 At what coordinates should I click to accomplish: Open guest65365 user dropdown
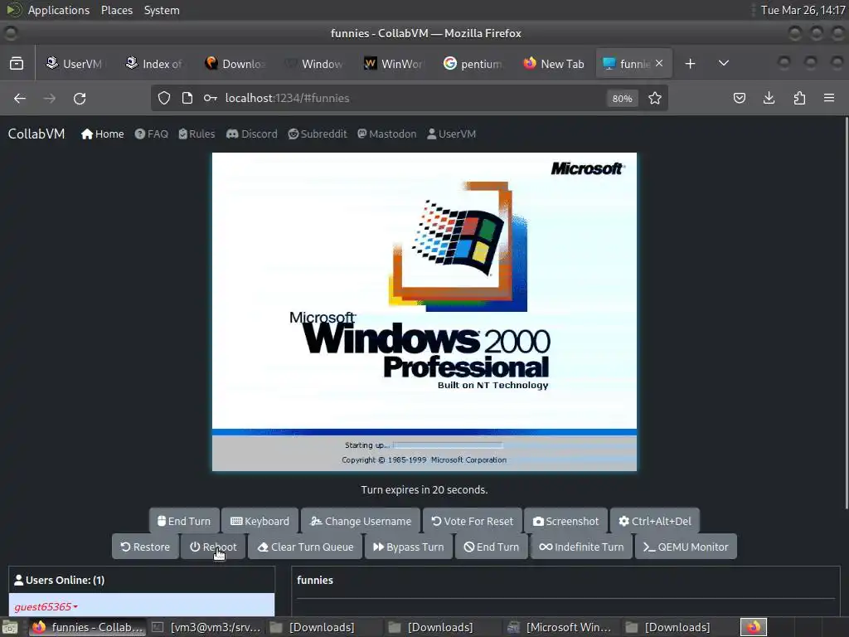[x=46, y=606]
